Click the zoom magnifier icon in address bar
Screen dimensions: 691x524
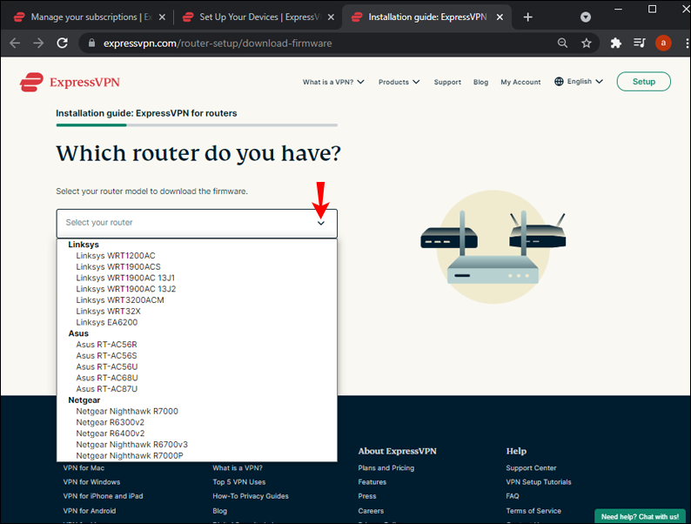coord(563,43)
